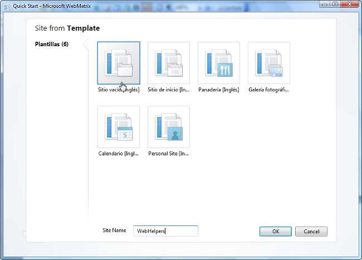Image resolution: width=362 pixels, height=260 pixels.
Task: Minimize the Quick Start window
Action: pyautogui.click(x=325, y=4)
